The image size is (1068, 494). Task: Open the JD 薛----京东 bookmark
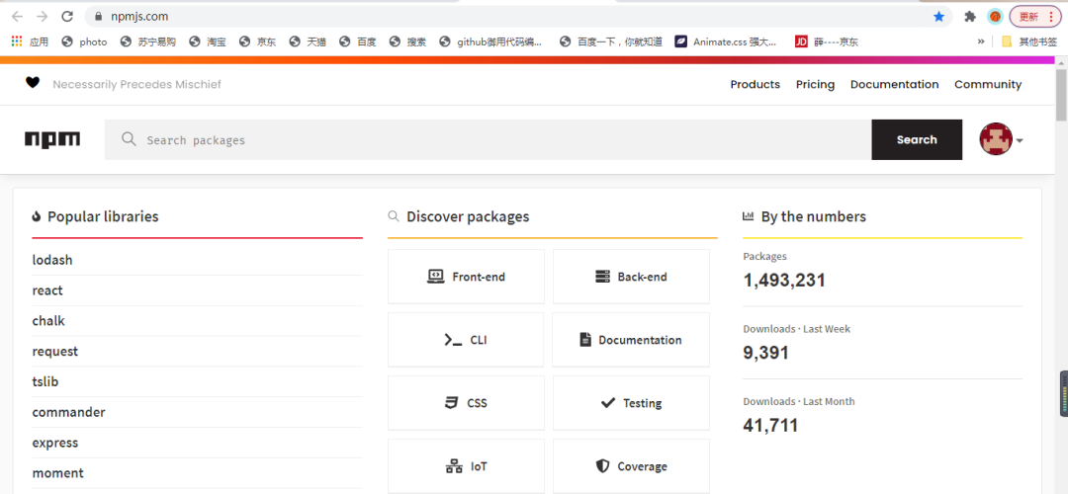coord(826,41)
